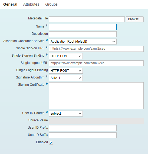This screenshot has height=154, width=148.
Task: Click the Single Sign-on URL field
Action: point(96,49)
